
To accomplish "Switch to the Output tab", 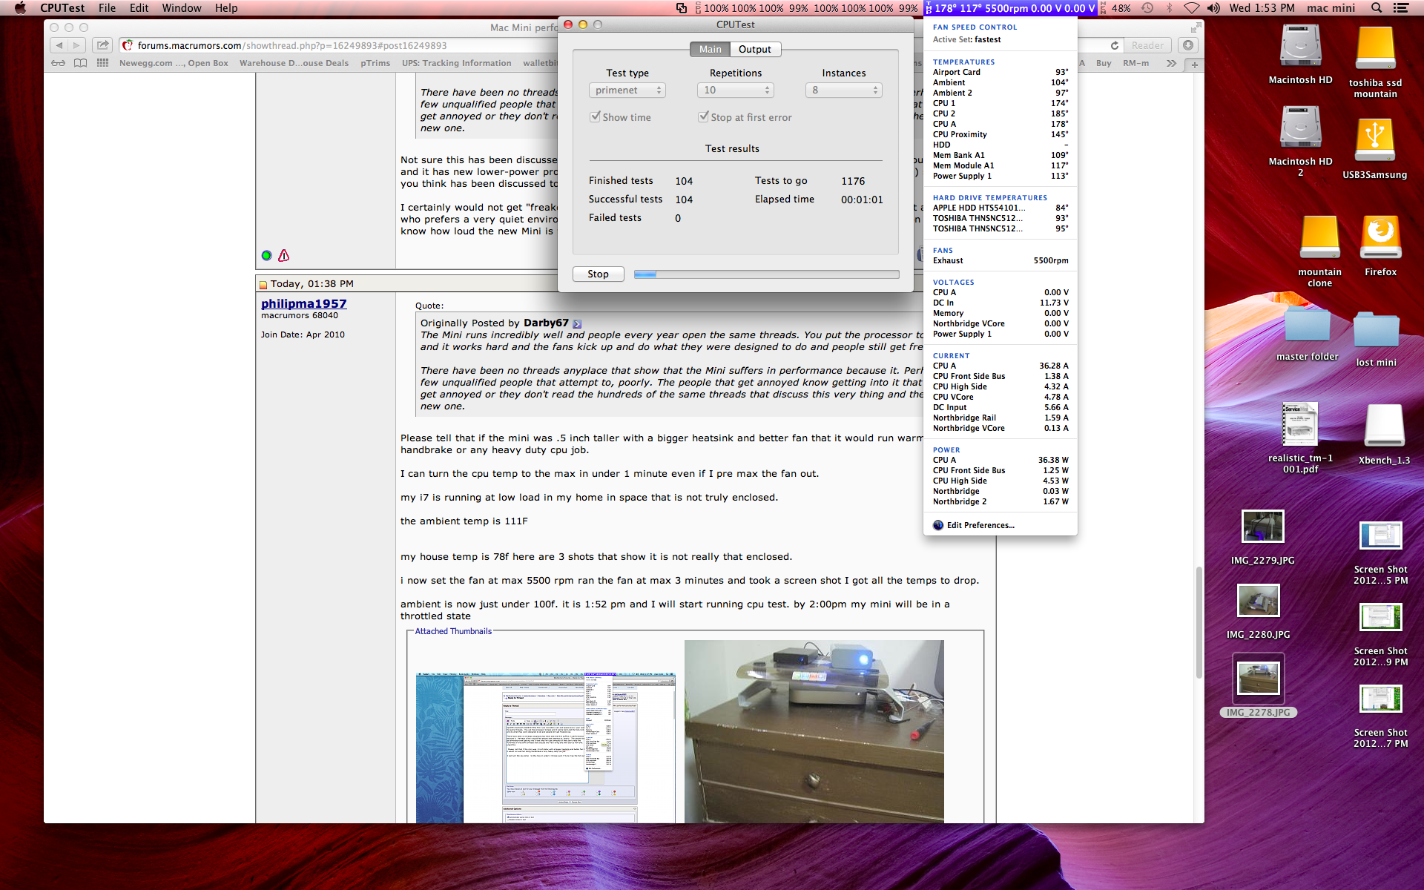I will (x=754, y=50).
